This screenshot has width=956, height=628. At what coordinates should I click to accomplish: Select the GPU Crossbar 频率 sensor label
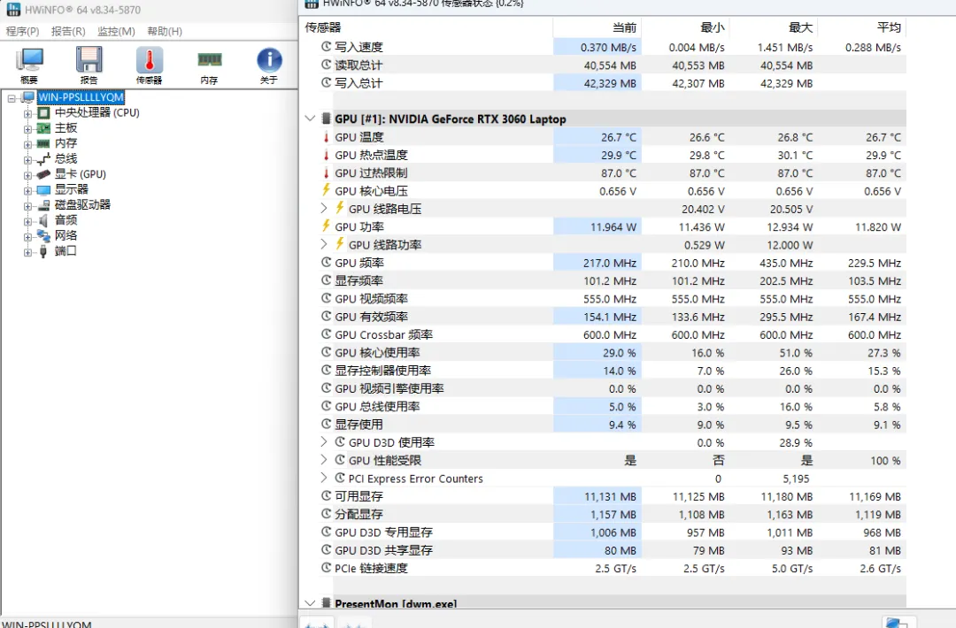[x=383, y=335]
